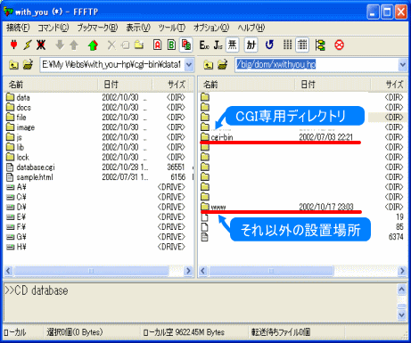Viewport: 411px width, 343px height.
Task: Select the local lib folder
Action: [x=15, y=147]
